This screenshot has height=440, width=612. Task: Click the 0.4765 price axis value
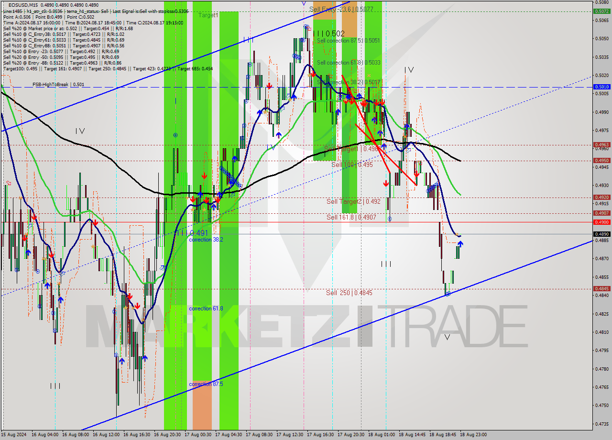click(601, 387)
